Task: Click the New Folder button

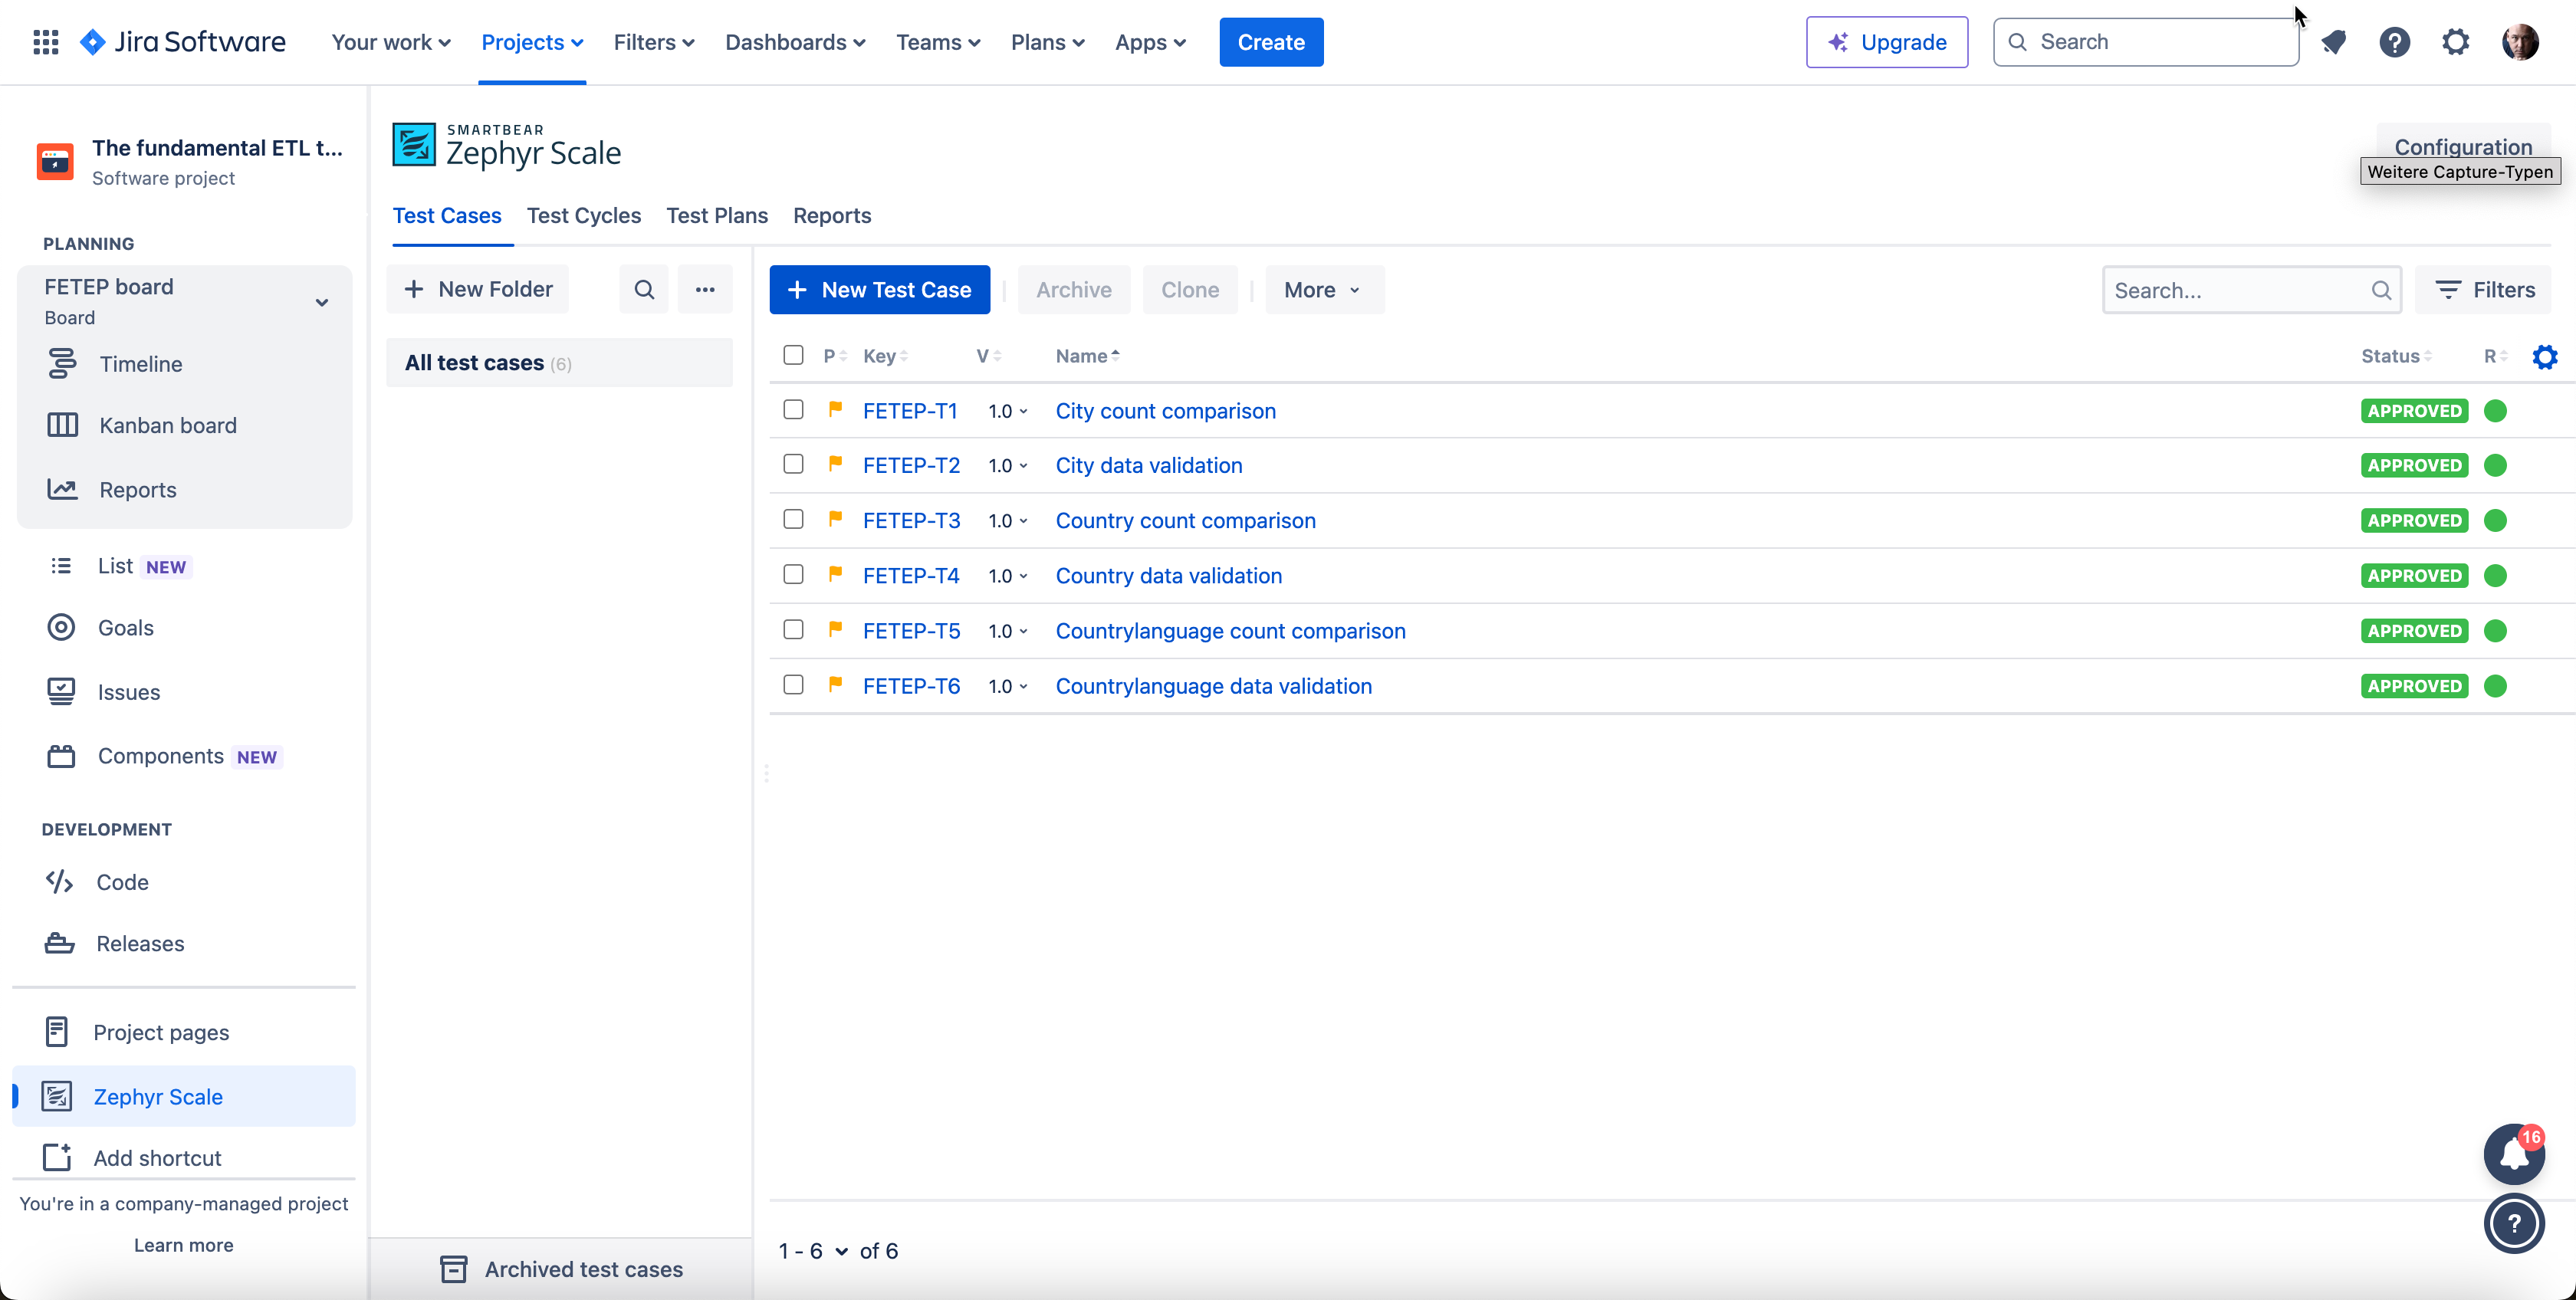Action: click(478, 290)
